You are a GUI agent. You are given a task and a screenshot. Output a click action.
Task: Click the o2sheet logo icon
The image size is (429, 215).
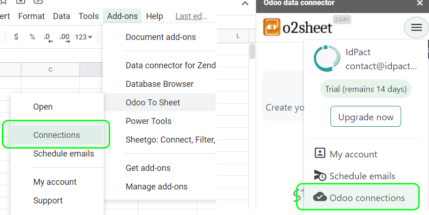271,27
